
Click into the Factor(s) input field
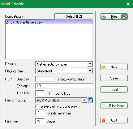click(x=64, y=86)
